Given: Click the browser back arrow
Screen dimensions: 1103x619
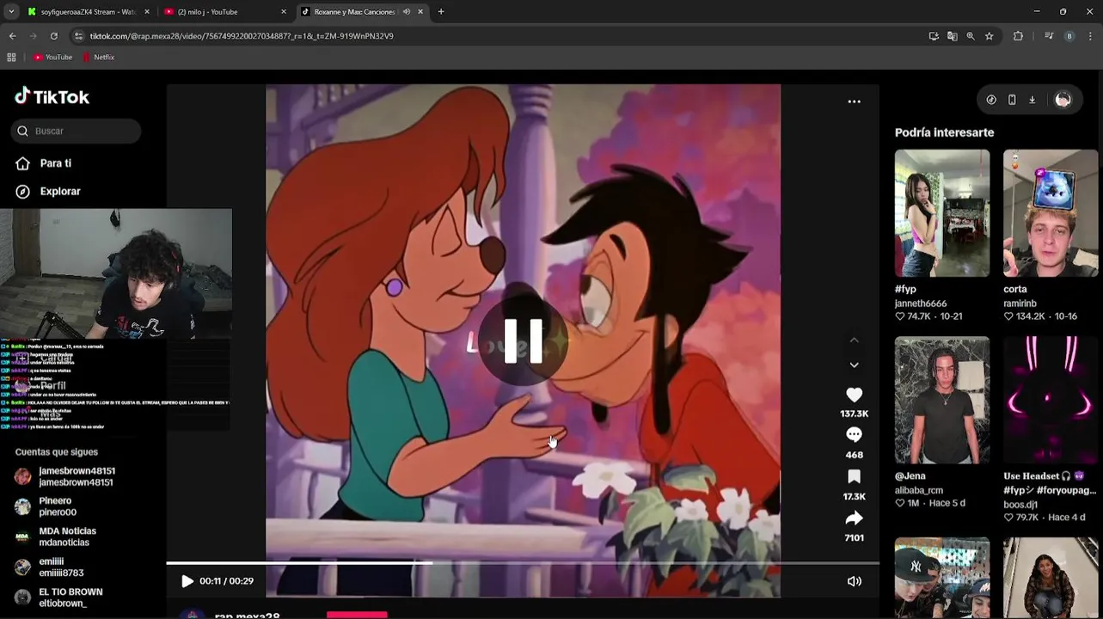Looking at the screenshot, I should click(12, 36).
